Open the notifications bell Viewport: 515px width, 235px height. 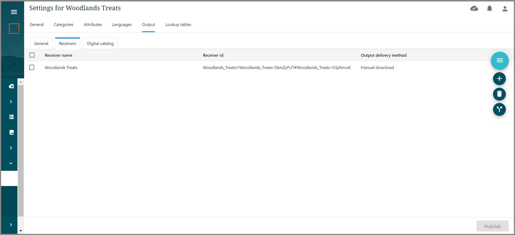[x=489, y=8]
